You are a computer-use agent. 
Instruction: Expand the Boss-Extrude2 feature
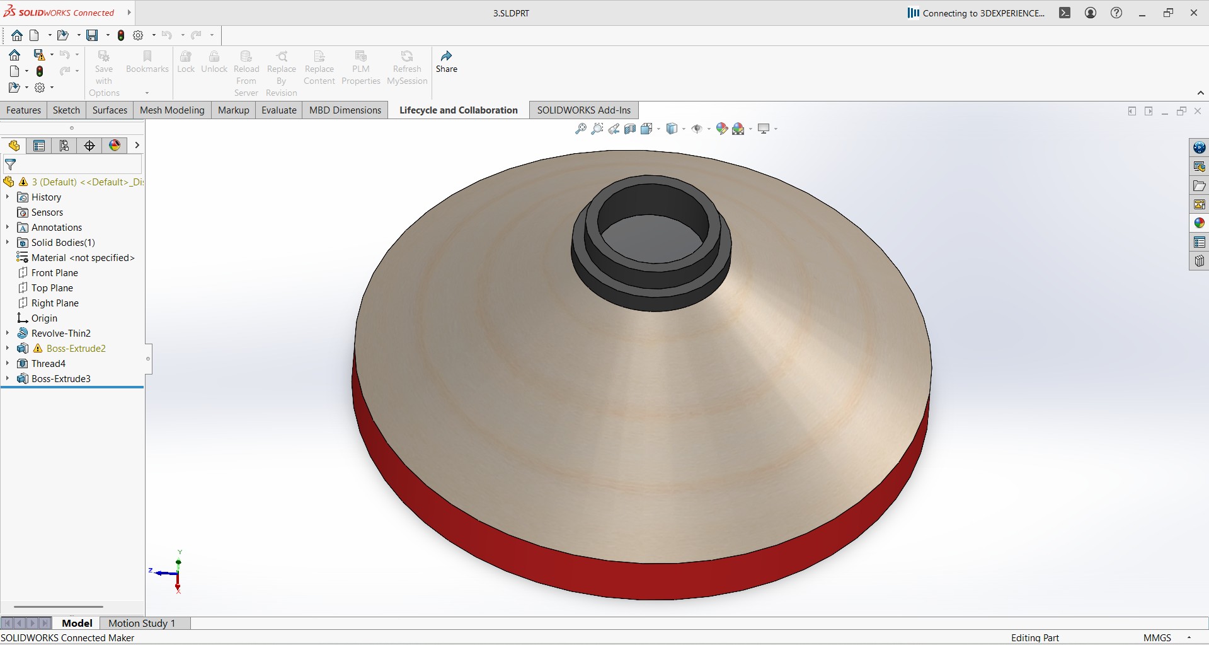pos(8,349)
